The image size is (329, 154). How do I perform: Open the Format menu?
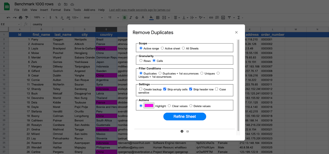(x=56, y=10)
